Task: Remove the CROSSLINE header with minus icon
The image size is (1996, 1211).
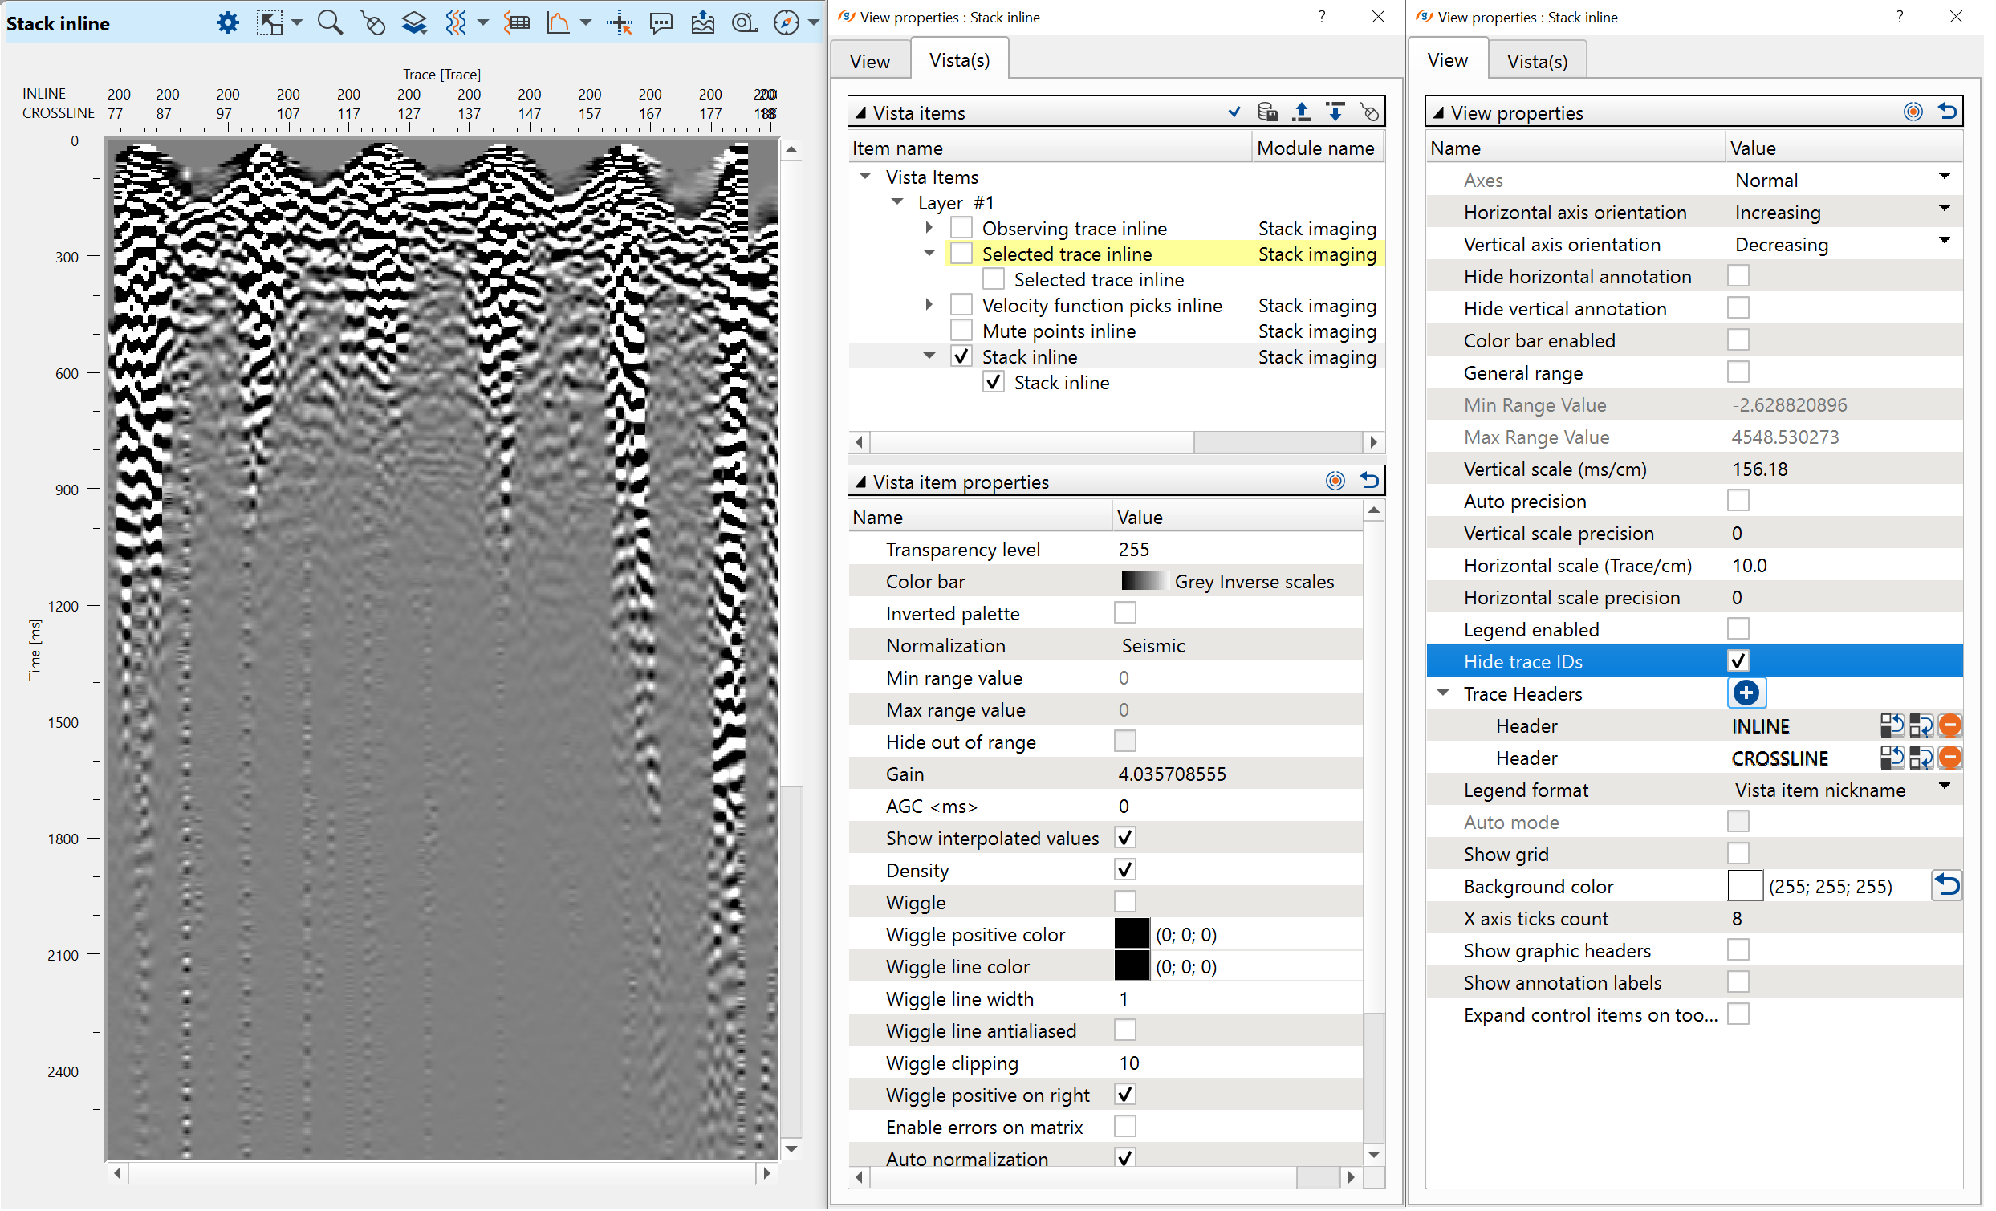Action: pos(1949,758)
